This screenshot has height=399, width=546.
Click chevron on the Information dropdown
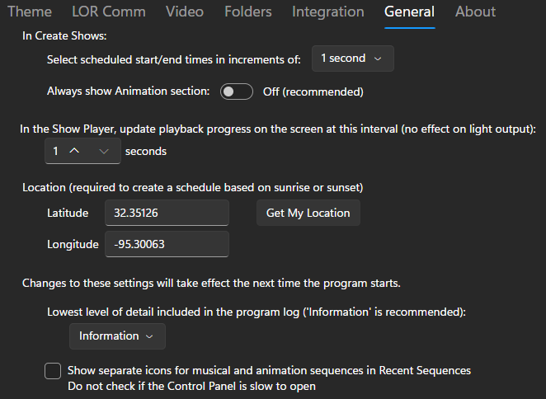[x=149, y=336]
